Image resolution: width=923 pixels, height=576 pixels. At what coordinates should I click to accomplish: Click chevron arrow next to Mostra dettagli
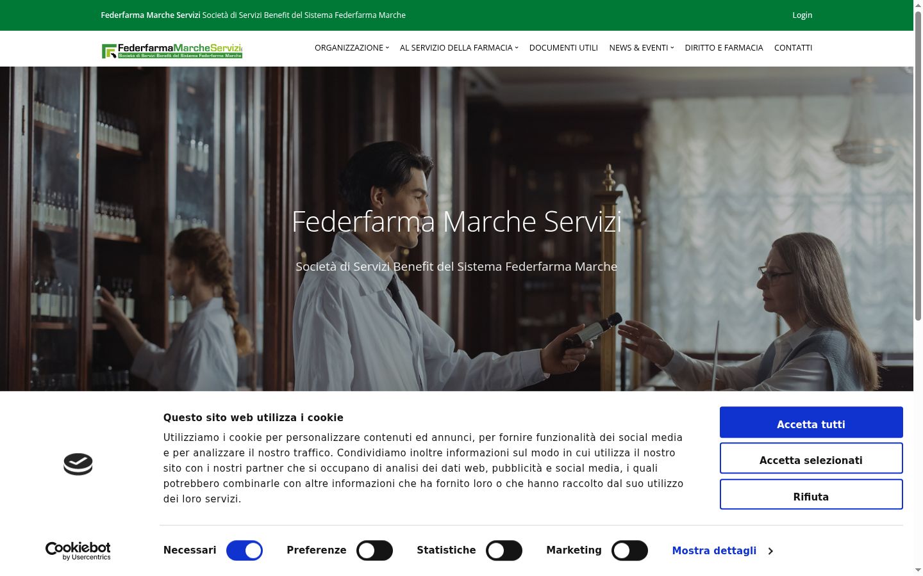(770, 551)
